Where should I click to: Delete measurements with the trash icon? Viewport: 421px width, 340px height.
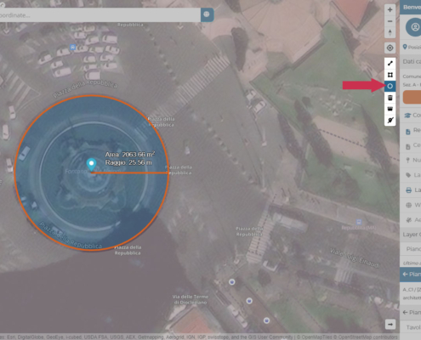(x=390, y=98)
